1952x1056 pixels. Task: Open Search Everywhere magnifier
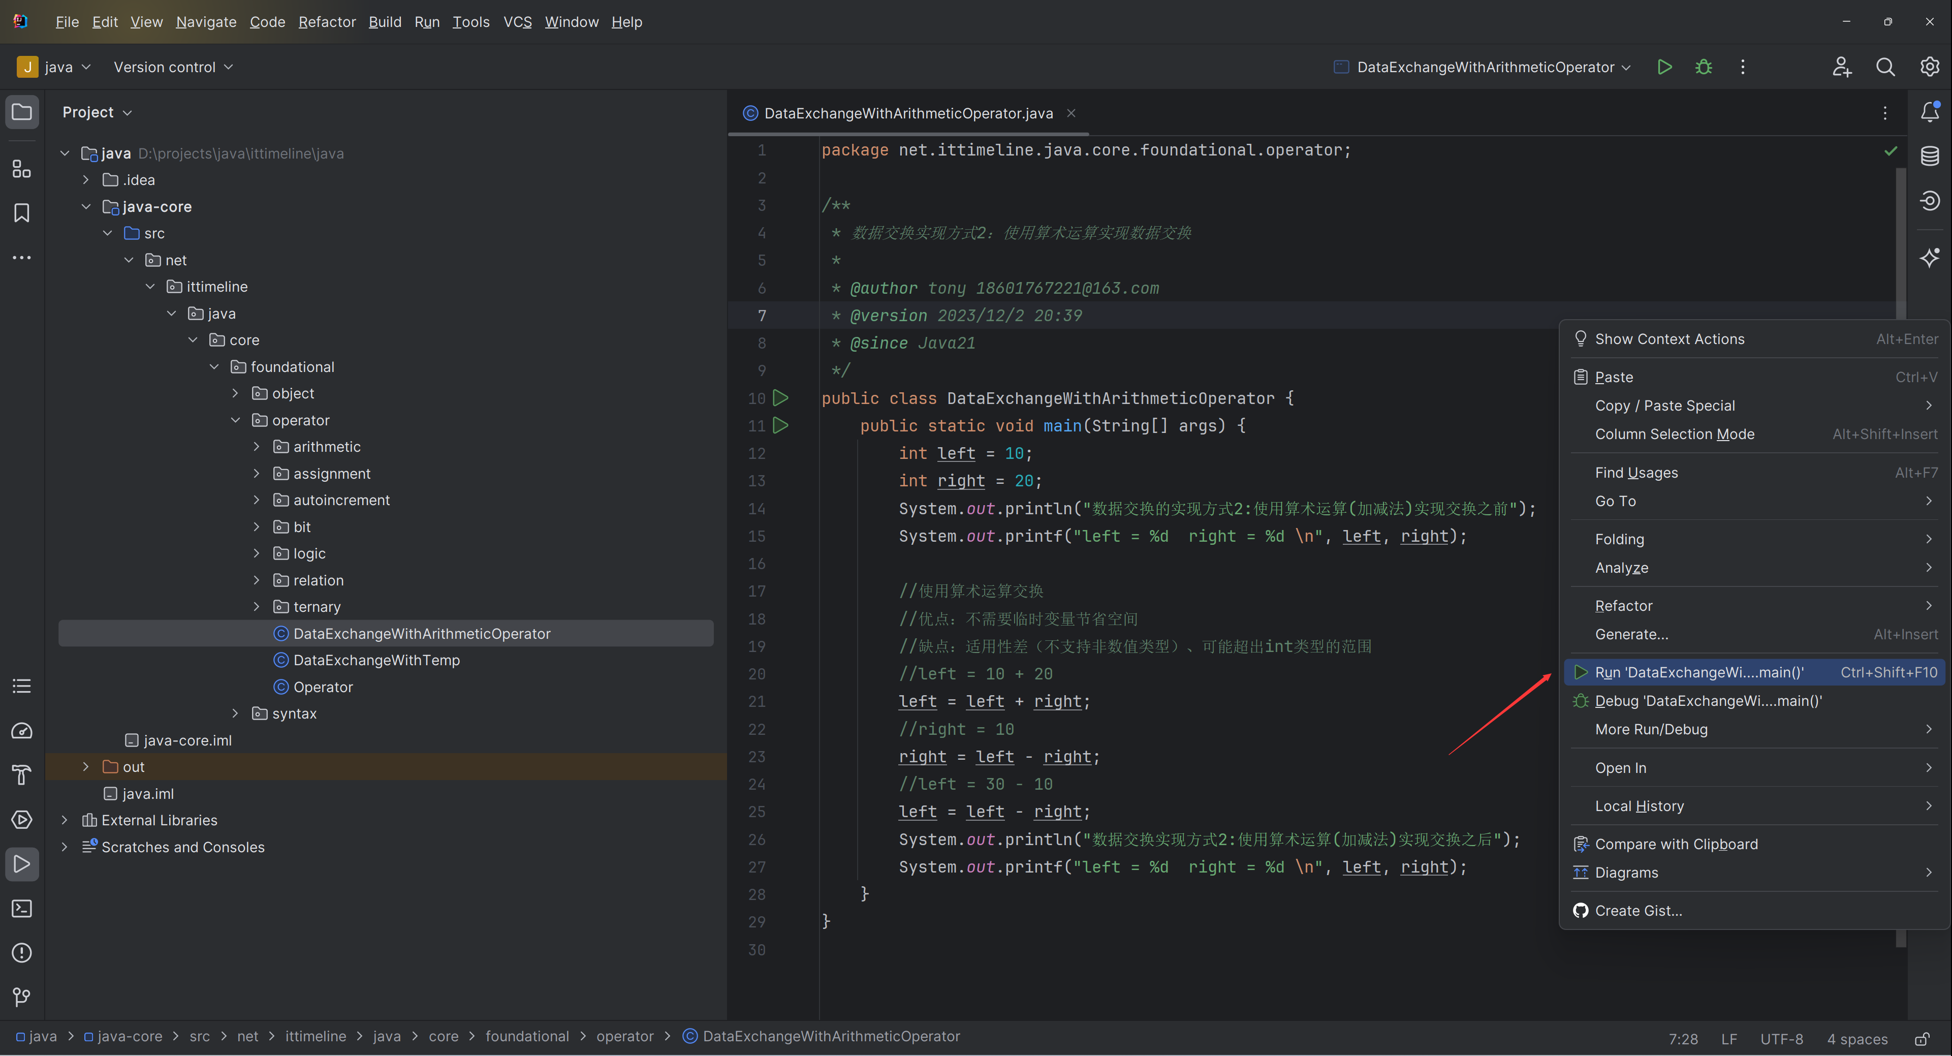click(x=1885, y=67)
